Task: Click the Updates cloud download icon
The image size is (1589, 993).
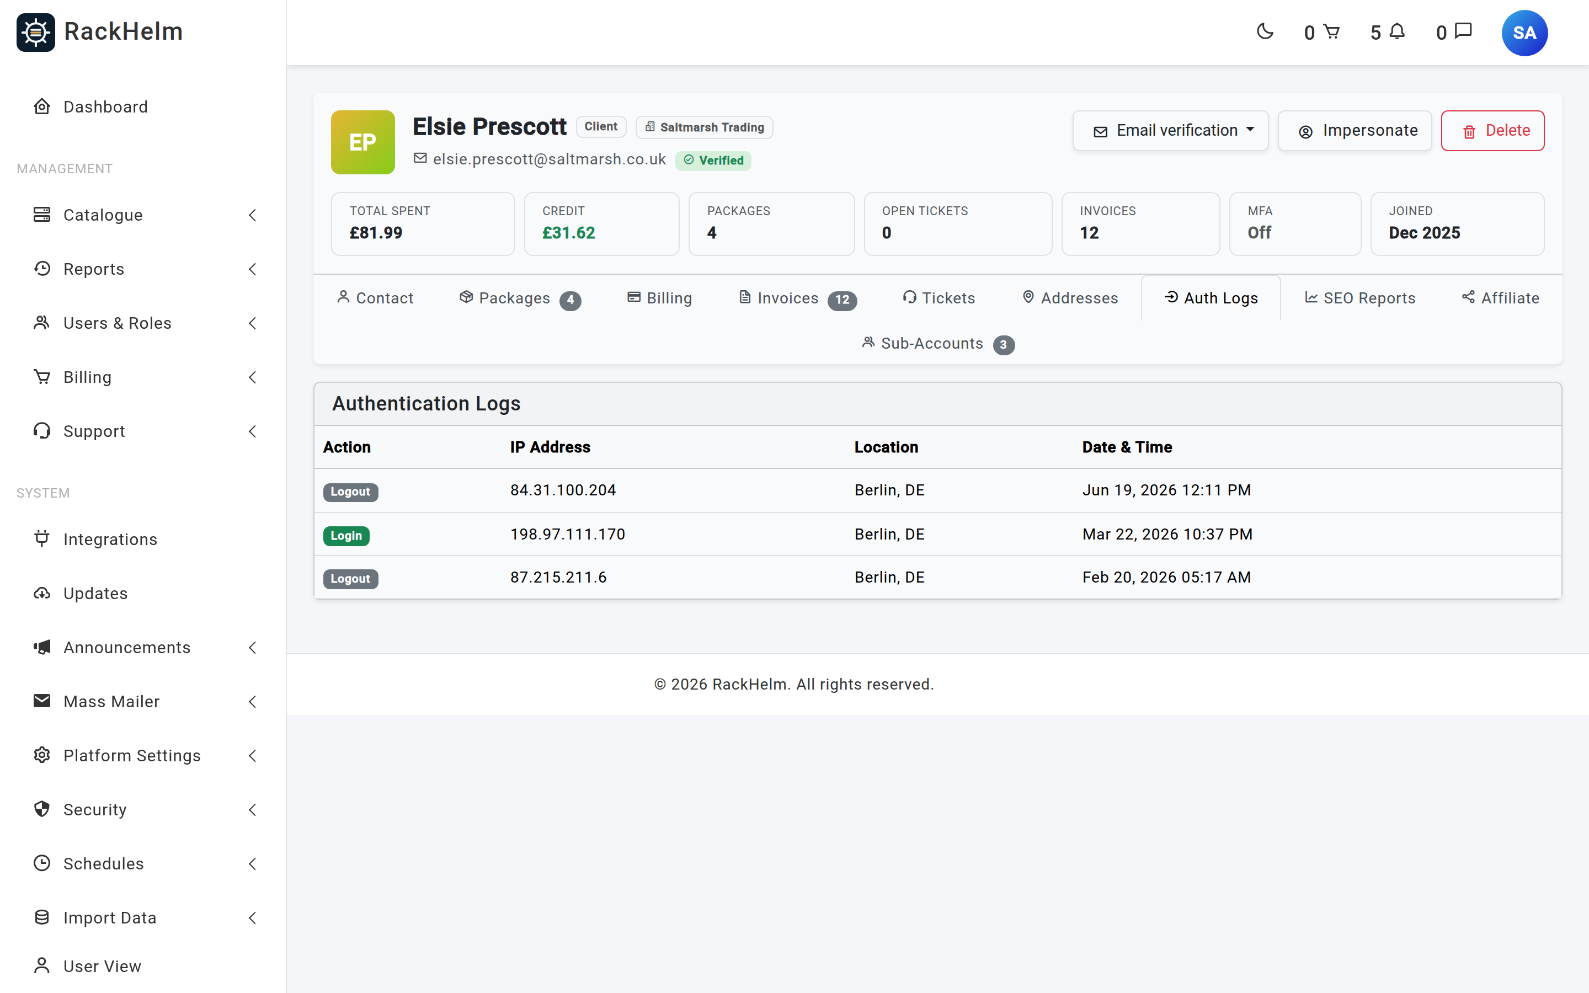Action: point(42,593)
